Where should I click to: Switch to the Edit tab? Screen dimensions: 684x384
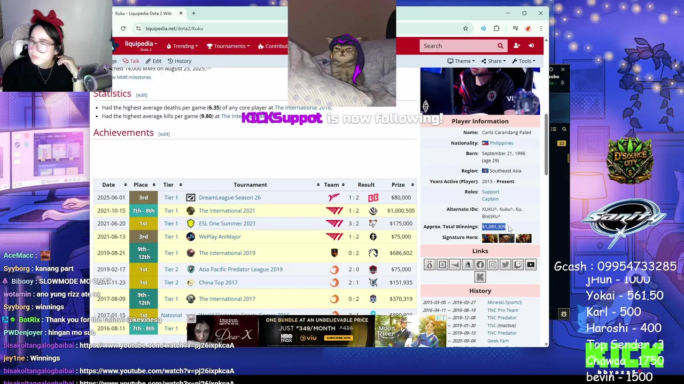pyautogui.click(x=153, y=61)
